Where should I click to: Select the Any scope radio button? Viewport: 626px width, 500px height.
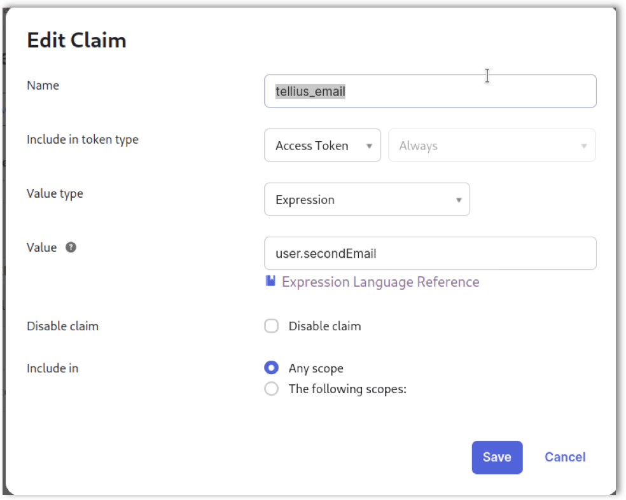click(x=272, y=368)
